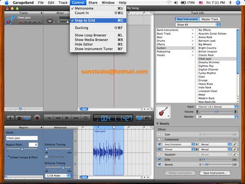This screenshot has height=184, width=245.
Task: Solo the Clean Jazz track with headphones icon
Action: pyautogui.click(x=30, y=22)
